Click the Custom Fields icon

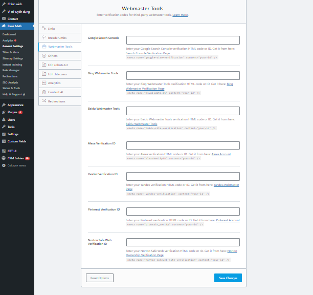click(x=4, y=141)
